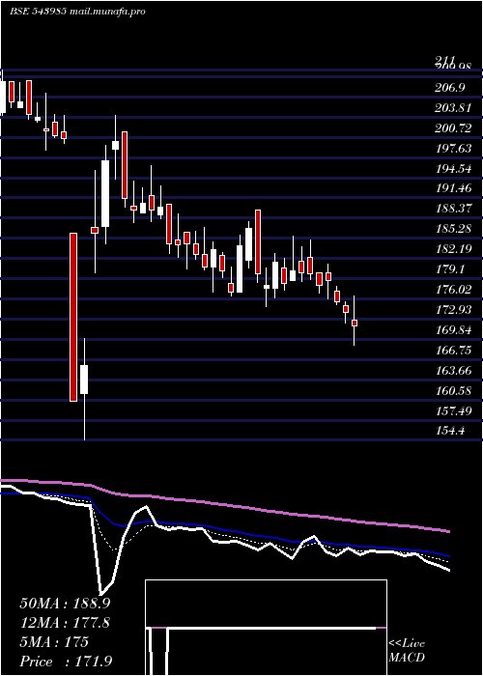This screenshot has width=483, height=676.
Task: Select the 194.54 price axis label
Action: tap(453, 169)
